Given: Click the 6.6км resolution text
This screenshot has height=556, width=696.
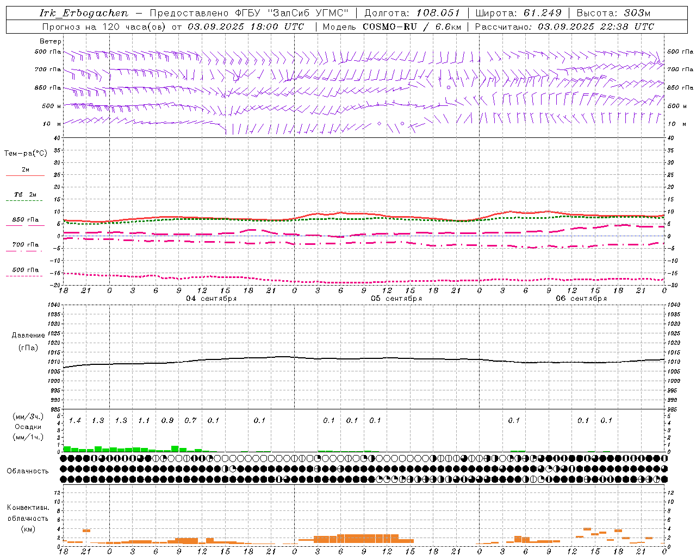Looking at the screenshot, I should (448, 27).
